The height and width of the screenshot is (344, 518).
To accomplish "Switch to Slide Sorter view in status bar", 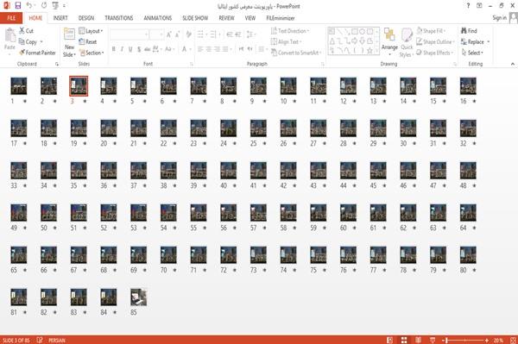I will [404, 340].
